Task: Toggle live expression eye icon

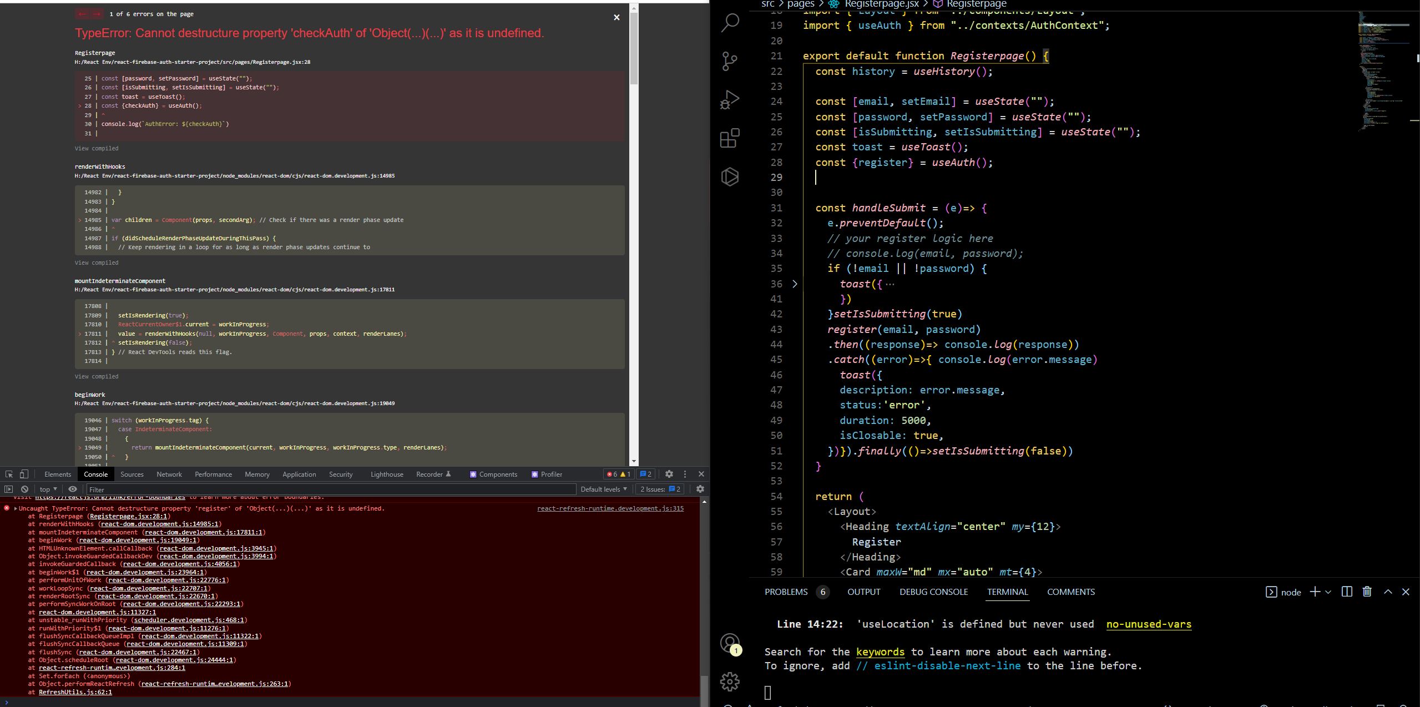Action: point(73,489)
